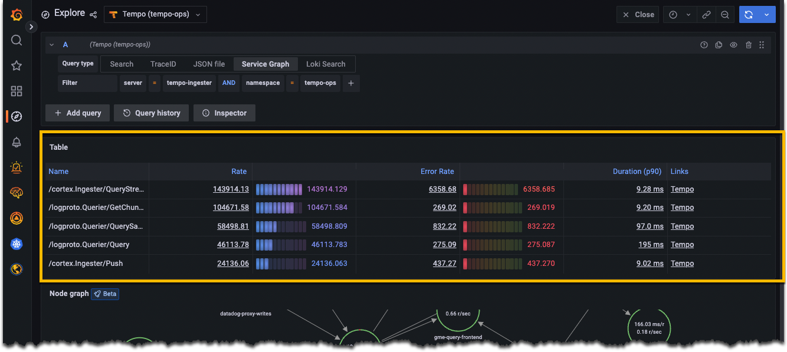Open the Alerting bell icon
The height and width of the screenshot is (352, 787).
click(16, 142)
